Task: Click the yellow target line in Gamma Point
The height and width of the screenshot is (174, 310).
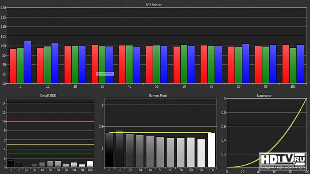Action: (160, 132)
